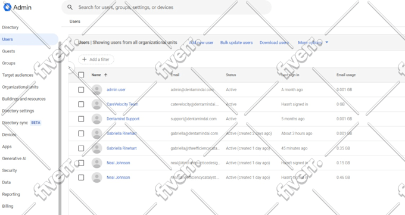This screenshot has height=215, width=405.
Task: Click the 'About 3 hours ago' cell
Action: pos(297,133)
